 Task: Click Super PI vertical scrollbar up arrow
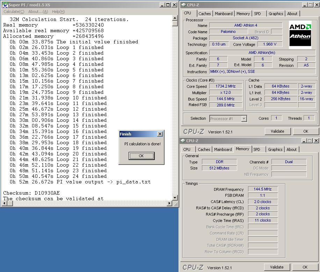pyautogui.click(x=175, y=18)
